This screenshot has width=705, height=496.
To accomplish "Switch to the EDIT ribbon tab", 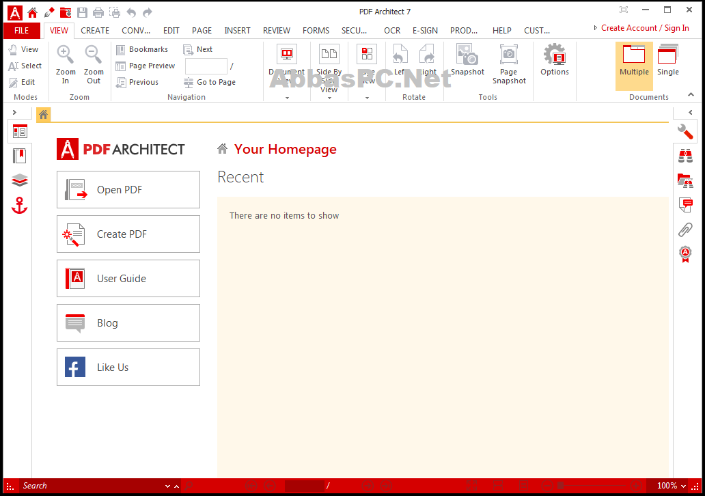I will pos(171,31).
